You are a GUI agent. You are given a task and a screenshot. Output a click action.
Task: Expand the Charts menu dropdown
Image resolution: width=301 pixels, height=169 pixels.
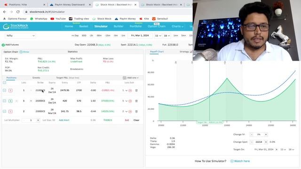177,26
